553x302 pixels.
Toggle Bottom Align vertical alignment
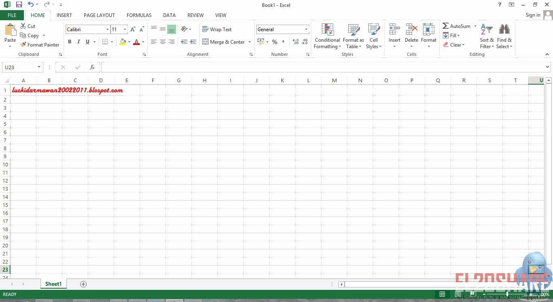coord(172,29)
